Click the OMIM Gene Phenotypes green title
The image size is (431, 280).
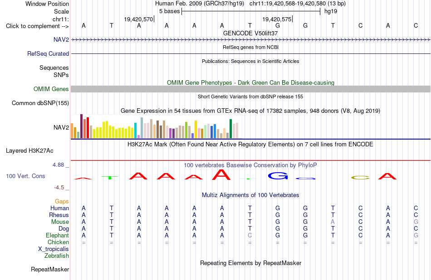[250, 82]
